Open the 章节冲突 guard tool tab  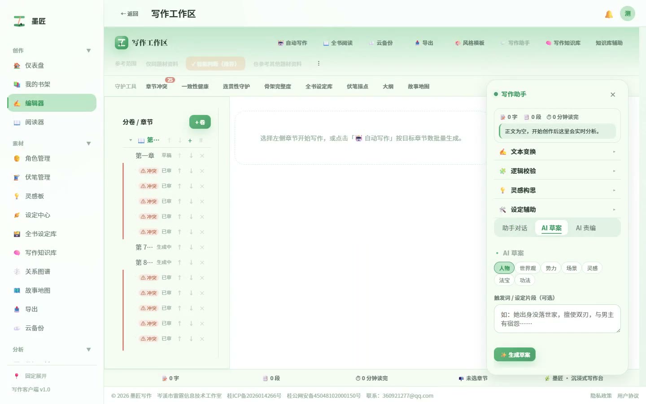[x=157, y=86]
